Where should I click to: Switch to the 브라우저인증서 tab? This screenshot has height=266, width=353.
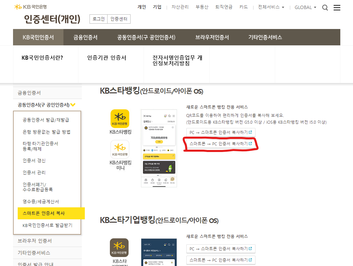pyautogui.click(x=212, y=37)
